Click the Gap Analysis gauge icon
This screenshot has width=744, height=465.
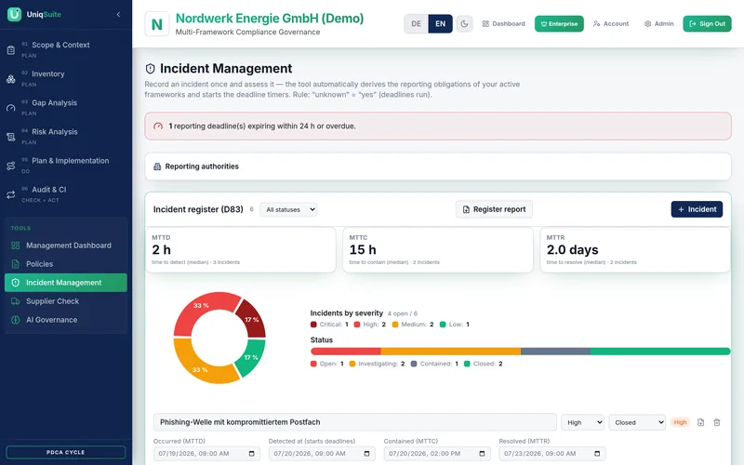(11, 108)
